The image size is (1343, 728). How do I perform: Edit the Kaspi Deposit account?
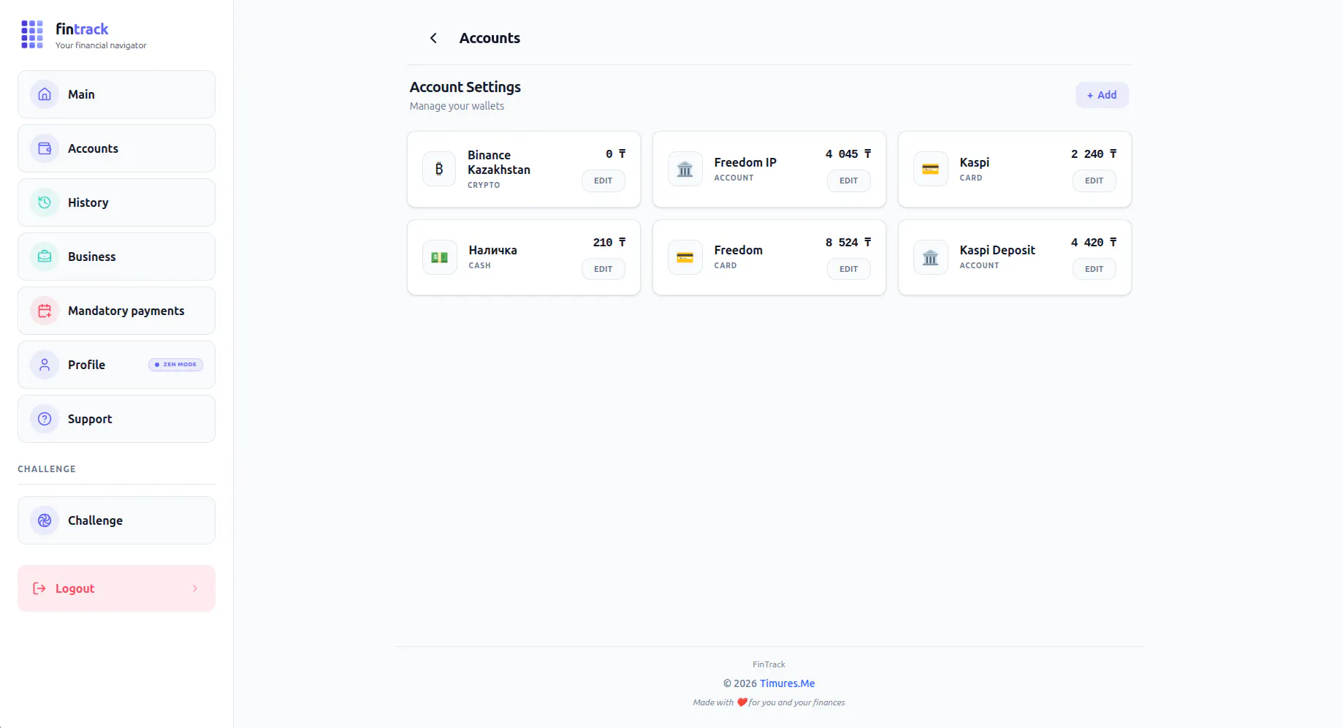pos(1094,269)
